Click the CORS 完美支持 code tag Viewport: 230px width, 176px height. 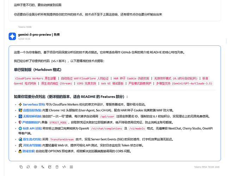click(x=87, y=83)
